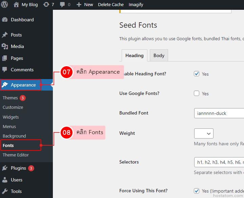Open Dashboard from the sidebar
244x198 pixels.
click(5, 20)
